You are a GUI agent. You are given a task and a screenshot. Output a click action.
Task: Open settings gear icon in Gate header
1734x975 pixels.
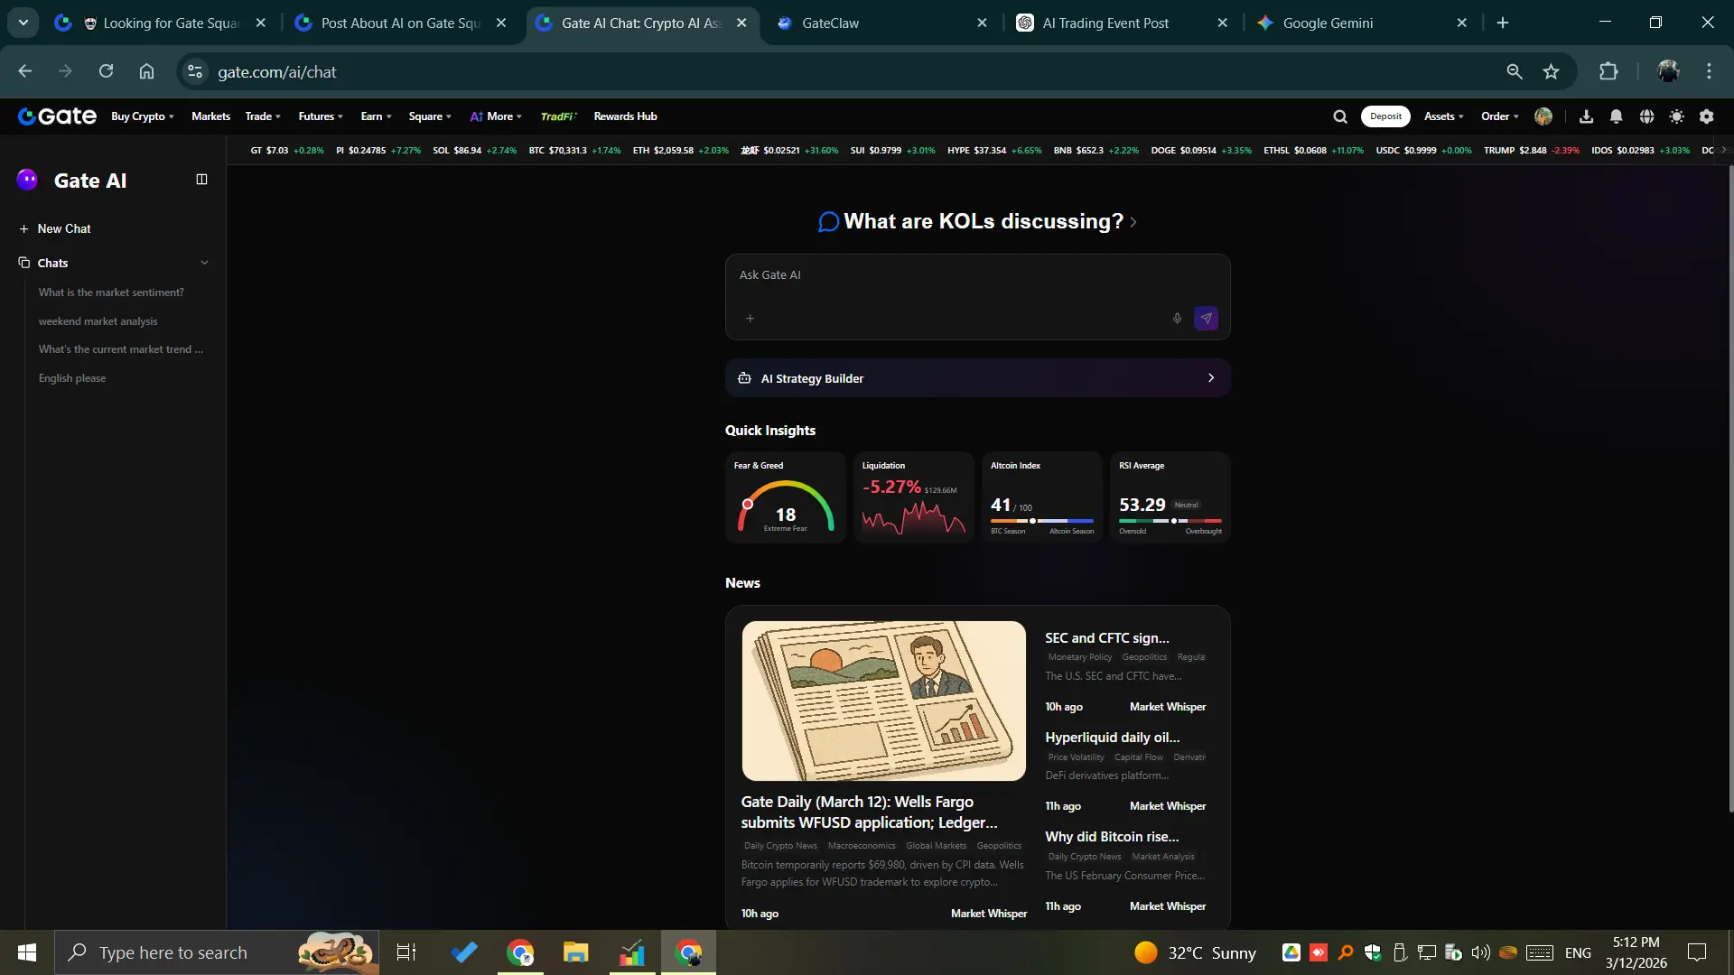1706,116
